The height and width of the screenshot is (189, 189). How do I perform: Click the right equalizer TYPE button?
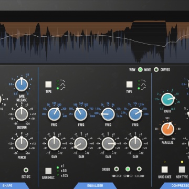click(x=130, y=85)
